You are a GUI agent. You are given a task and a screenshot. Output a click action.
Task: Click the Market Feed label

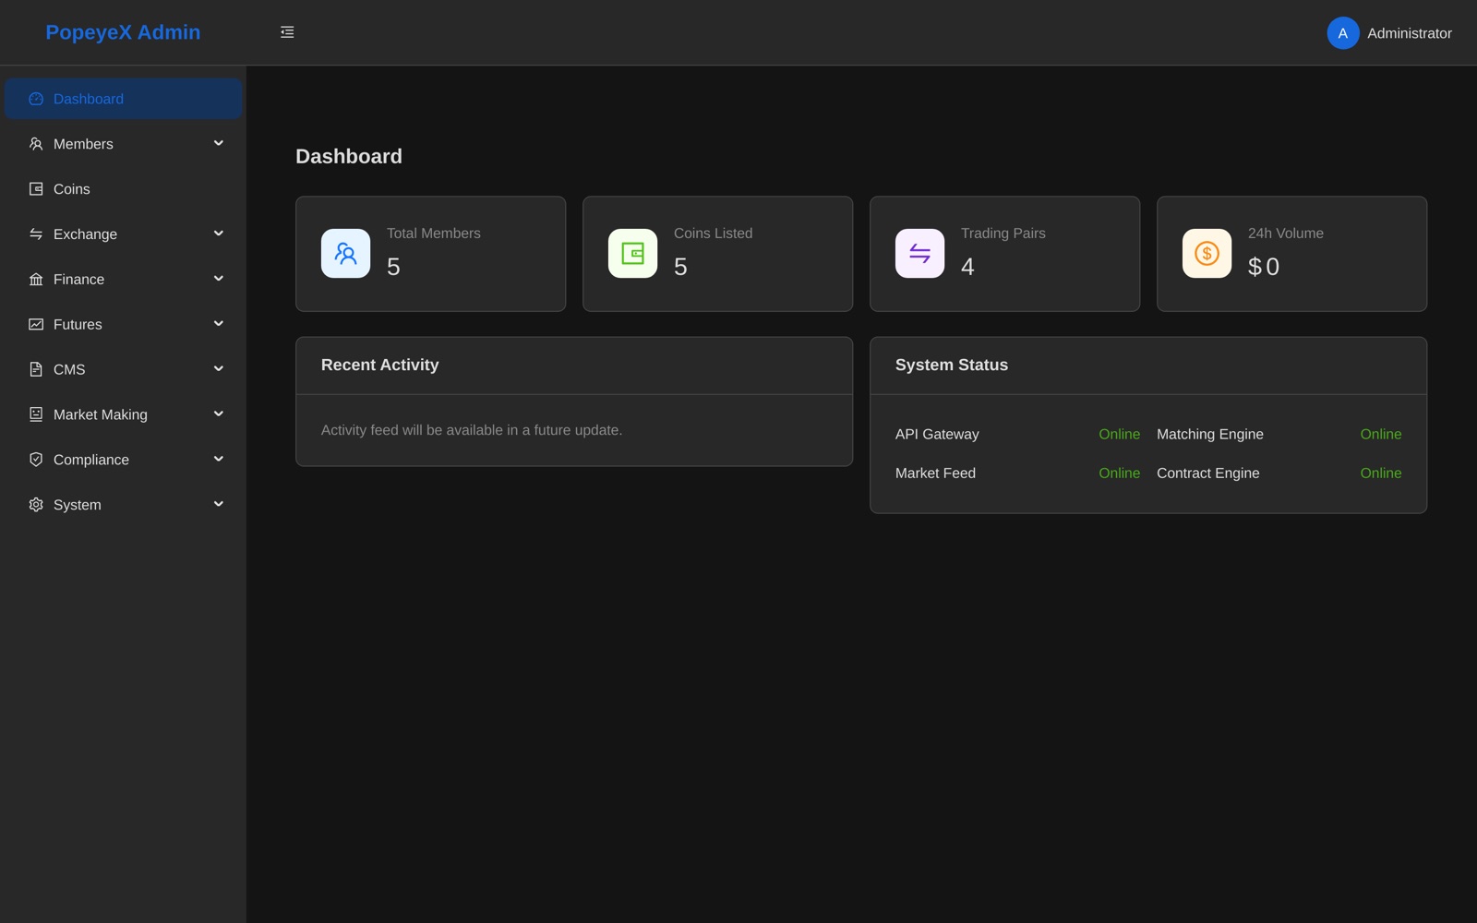(x=935, y=473)
